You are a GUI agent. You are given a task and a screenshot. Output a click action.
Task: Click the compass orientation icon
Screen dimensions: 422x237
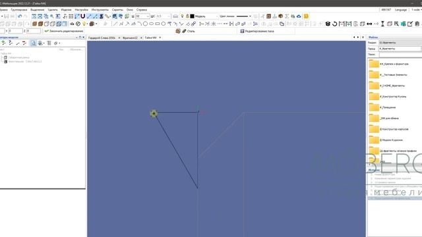(x=78, y=24)
